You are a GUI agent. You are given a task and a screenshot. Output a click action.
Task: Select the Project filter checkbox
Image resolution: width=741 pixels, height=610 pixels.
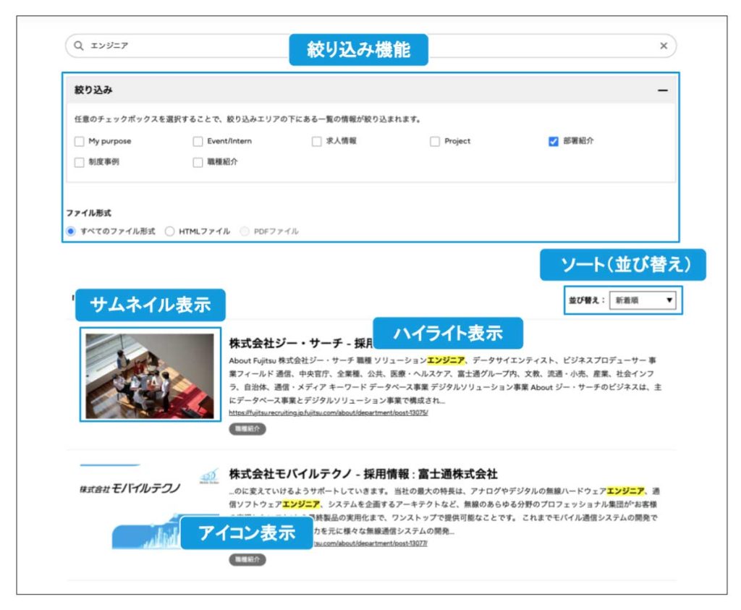[x=435, y=141]
